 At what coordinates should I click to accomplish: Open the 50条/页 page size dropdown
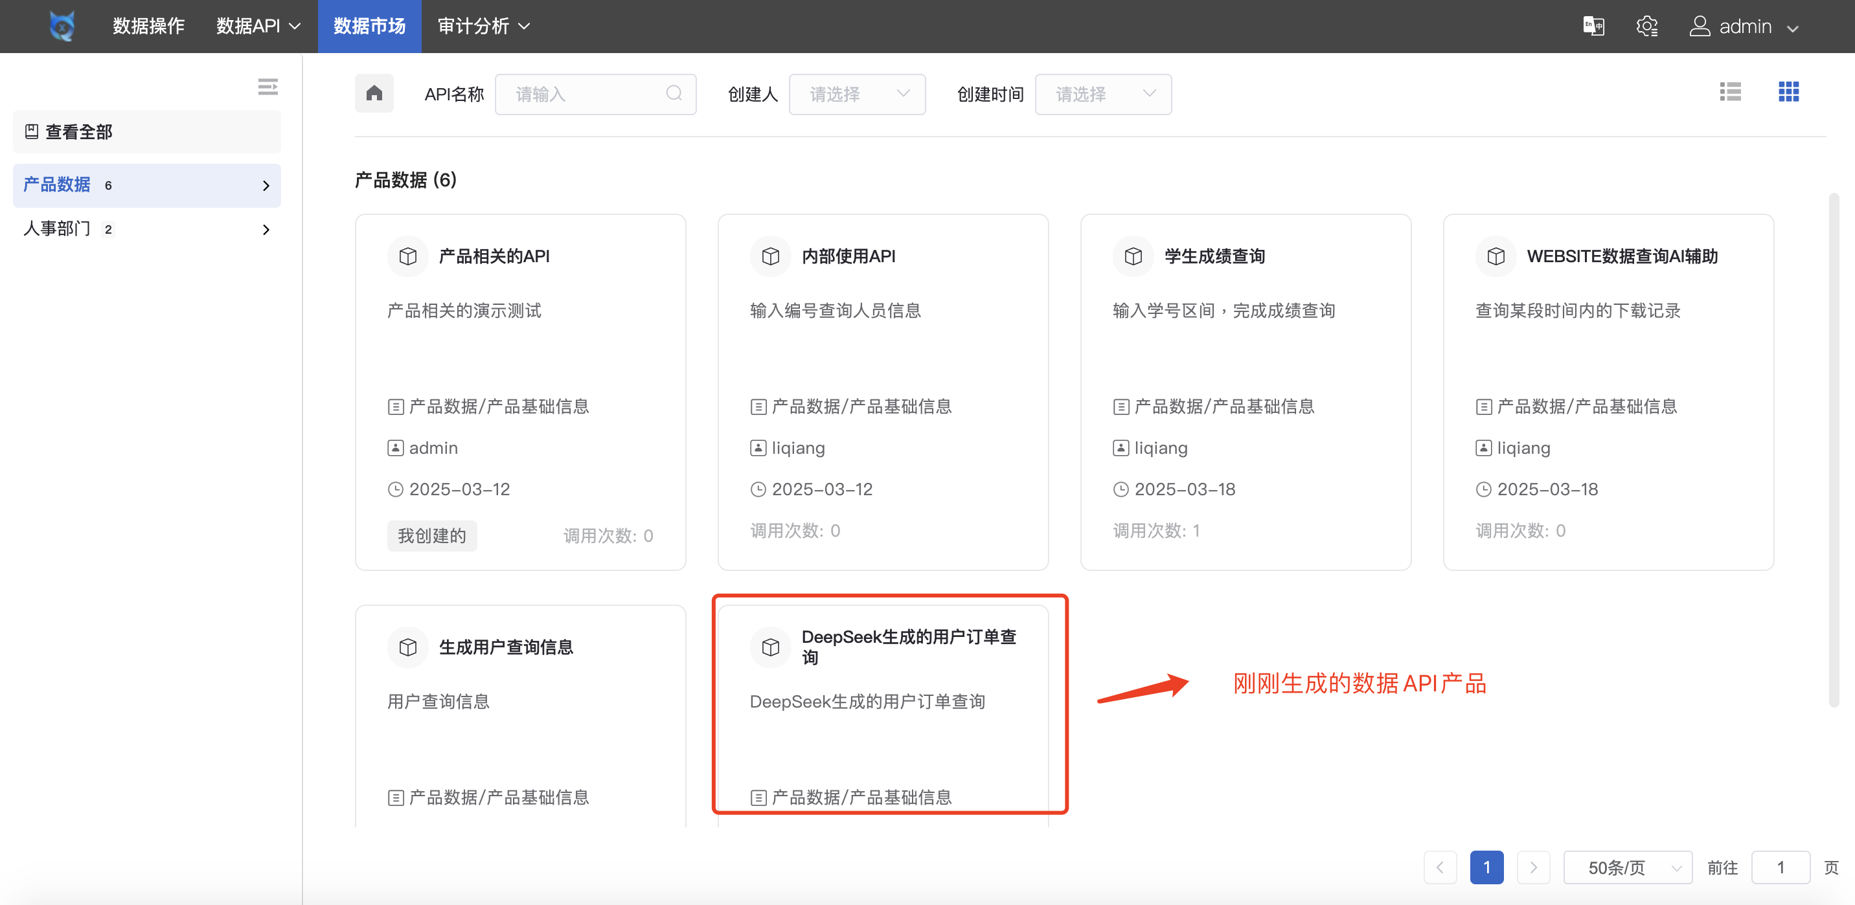tap(1627, 867)
